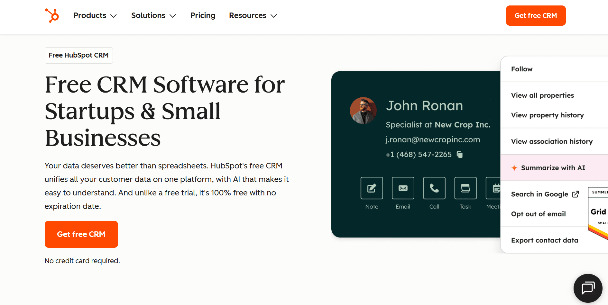This screenshot has height=305, width=608.
Task: Click the Call phone icon
Action: click(434, 188)
